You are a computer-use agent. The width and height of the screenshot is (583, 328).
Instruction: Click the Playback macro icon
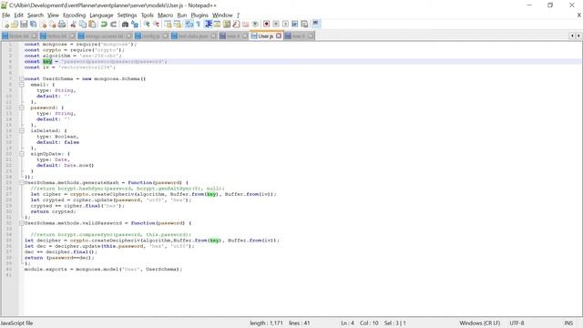pyautogui.click(x=285, y=25)
